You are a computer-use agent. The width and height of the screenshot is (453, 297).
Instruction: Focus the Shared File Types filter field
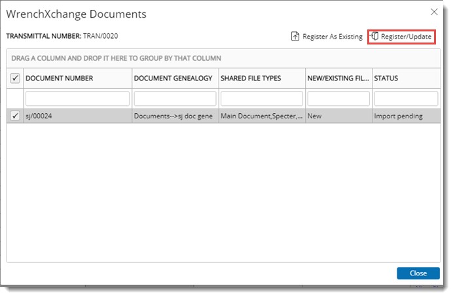pos(262,99)
